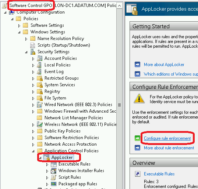Expand the Public Key Policies node

pos(33,131)
